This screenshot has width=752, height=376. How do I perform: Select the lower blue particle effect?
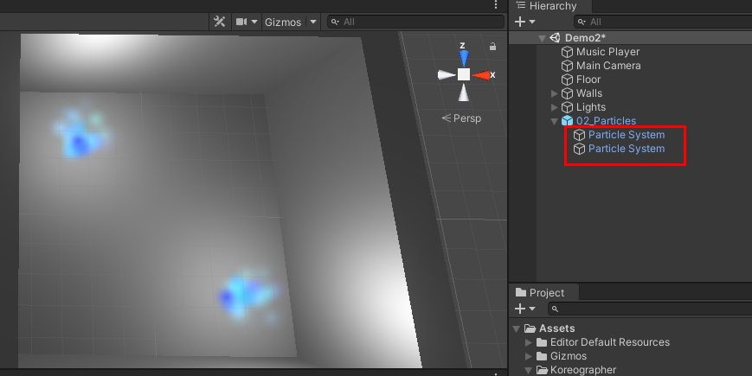click(x=248, y=295)
